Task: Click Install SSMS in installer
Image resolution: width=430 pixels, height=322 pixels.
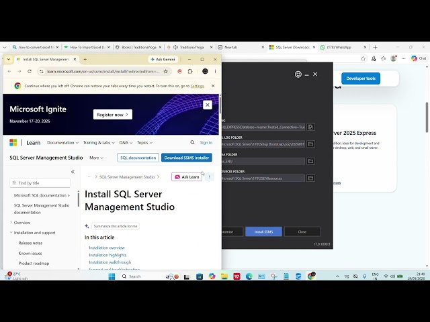Action: click(263, 231)
